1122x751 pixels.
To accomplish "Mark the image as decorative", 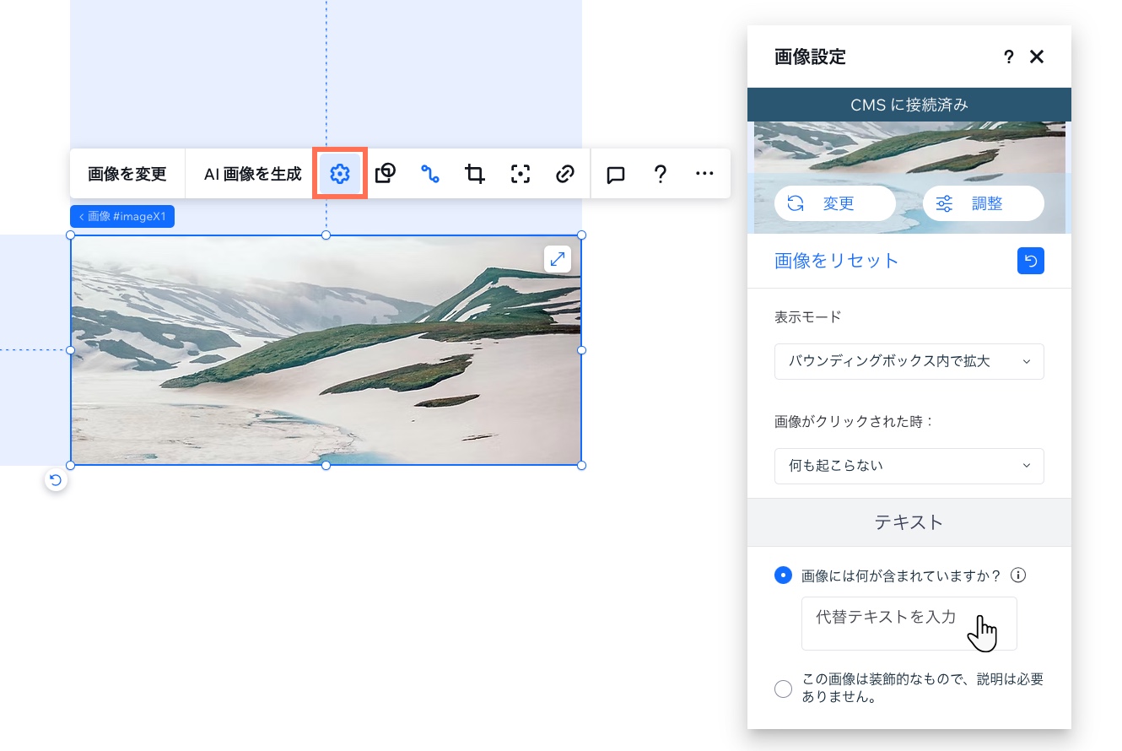I will click(783, 689).
